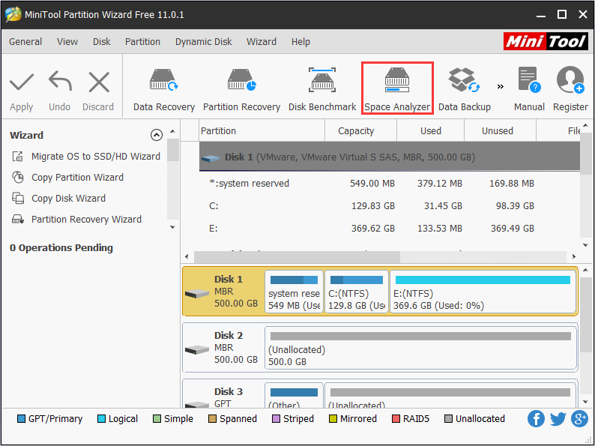Open the Disk Benchmark tool
Screen dimensions: 595x446
click(322, 91)
